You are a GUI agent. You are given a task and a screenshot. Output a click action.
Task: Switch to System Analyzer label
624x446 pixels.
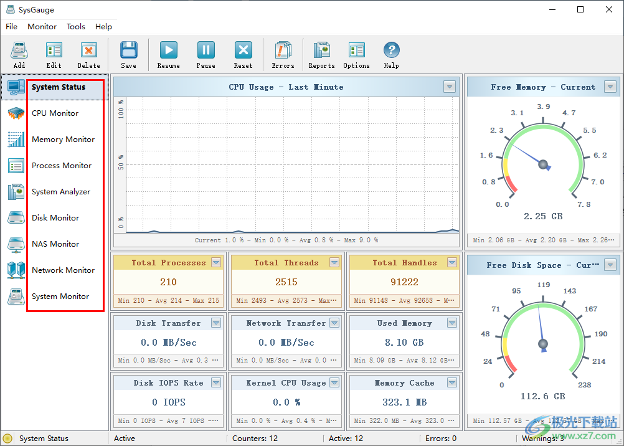tap(61, 192)
